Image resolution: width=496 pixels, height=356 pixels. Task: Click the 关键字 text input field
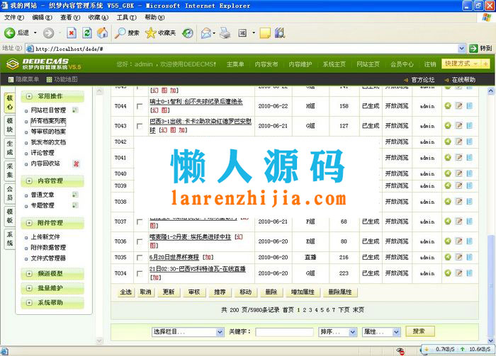[284, 331]
